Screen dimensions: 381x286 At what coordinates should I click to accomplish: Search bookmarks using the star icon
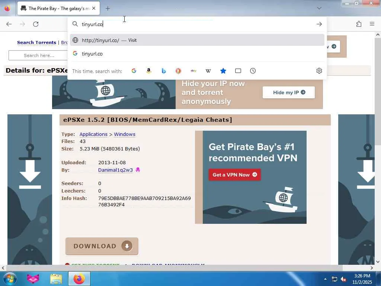(x=223, y=71)
